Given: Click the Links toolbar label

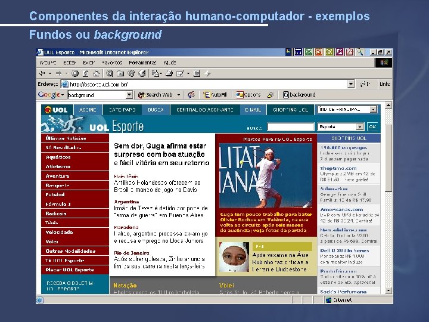Looking at the screenshot, I should (x=385, y=84).
